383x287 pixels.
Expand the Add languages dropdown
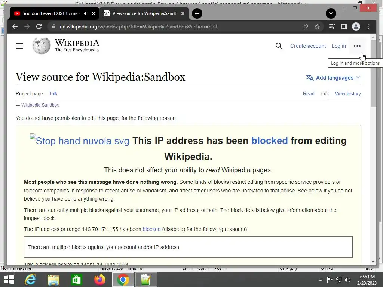click(x=333, y=78)
